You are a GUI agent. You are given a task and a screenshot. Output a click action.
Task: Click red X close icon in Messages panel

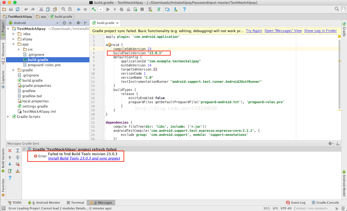(10, 151)
